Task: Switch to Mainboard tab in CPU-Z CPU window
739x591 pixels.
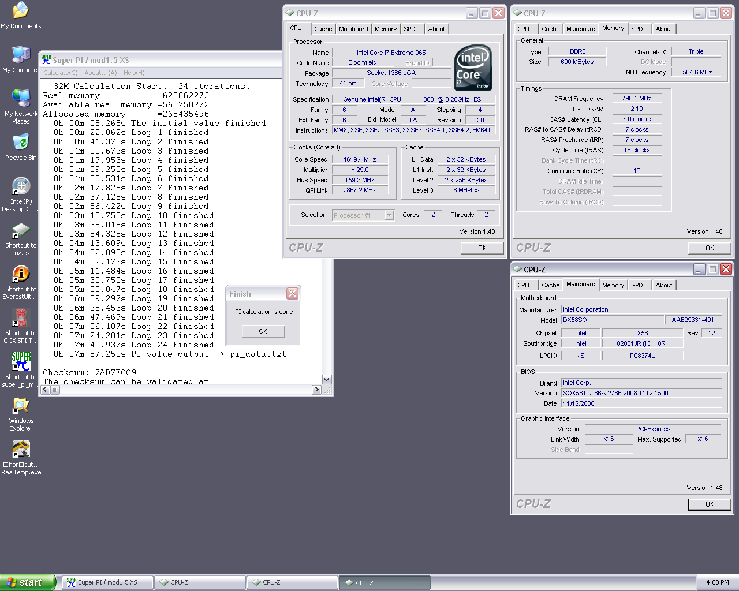Action: 353,29
